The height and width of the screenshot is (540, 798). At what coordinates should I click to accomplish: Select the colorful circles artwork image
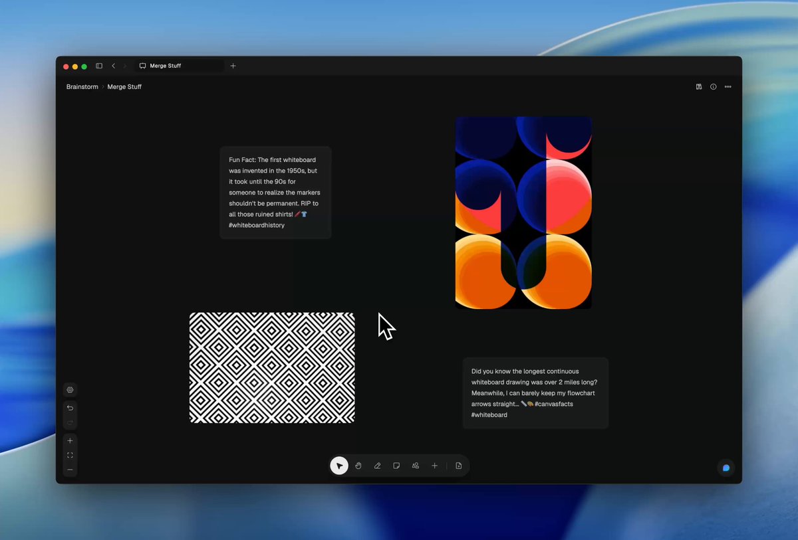pos(523,213)
